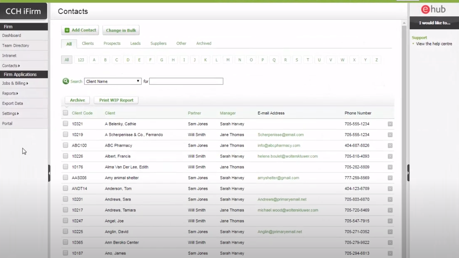Open the Client Name search-by dropdown
Screen dimensions: 459x258
coord(113,81)
